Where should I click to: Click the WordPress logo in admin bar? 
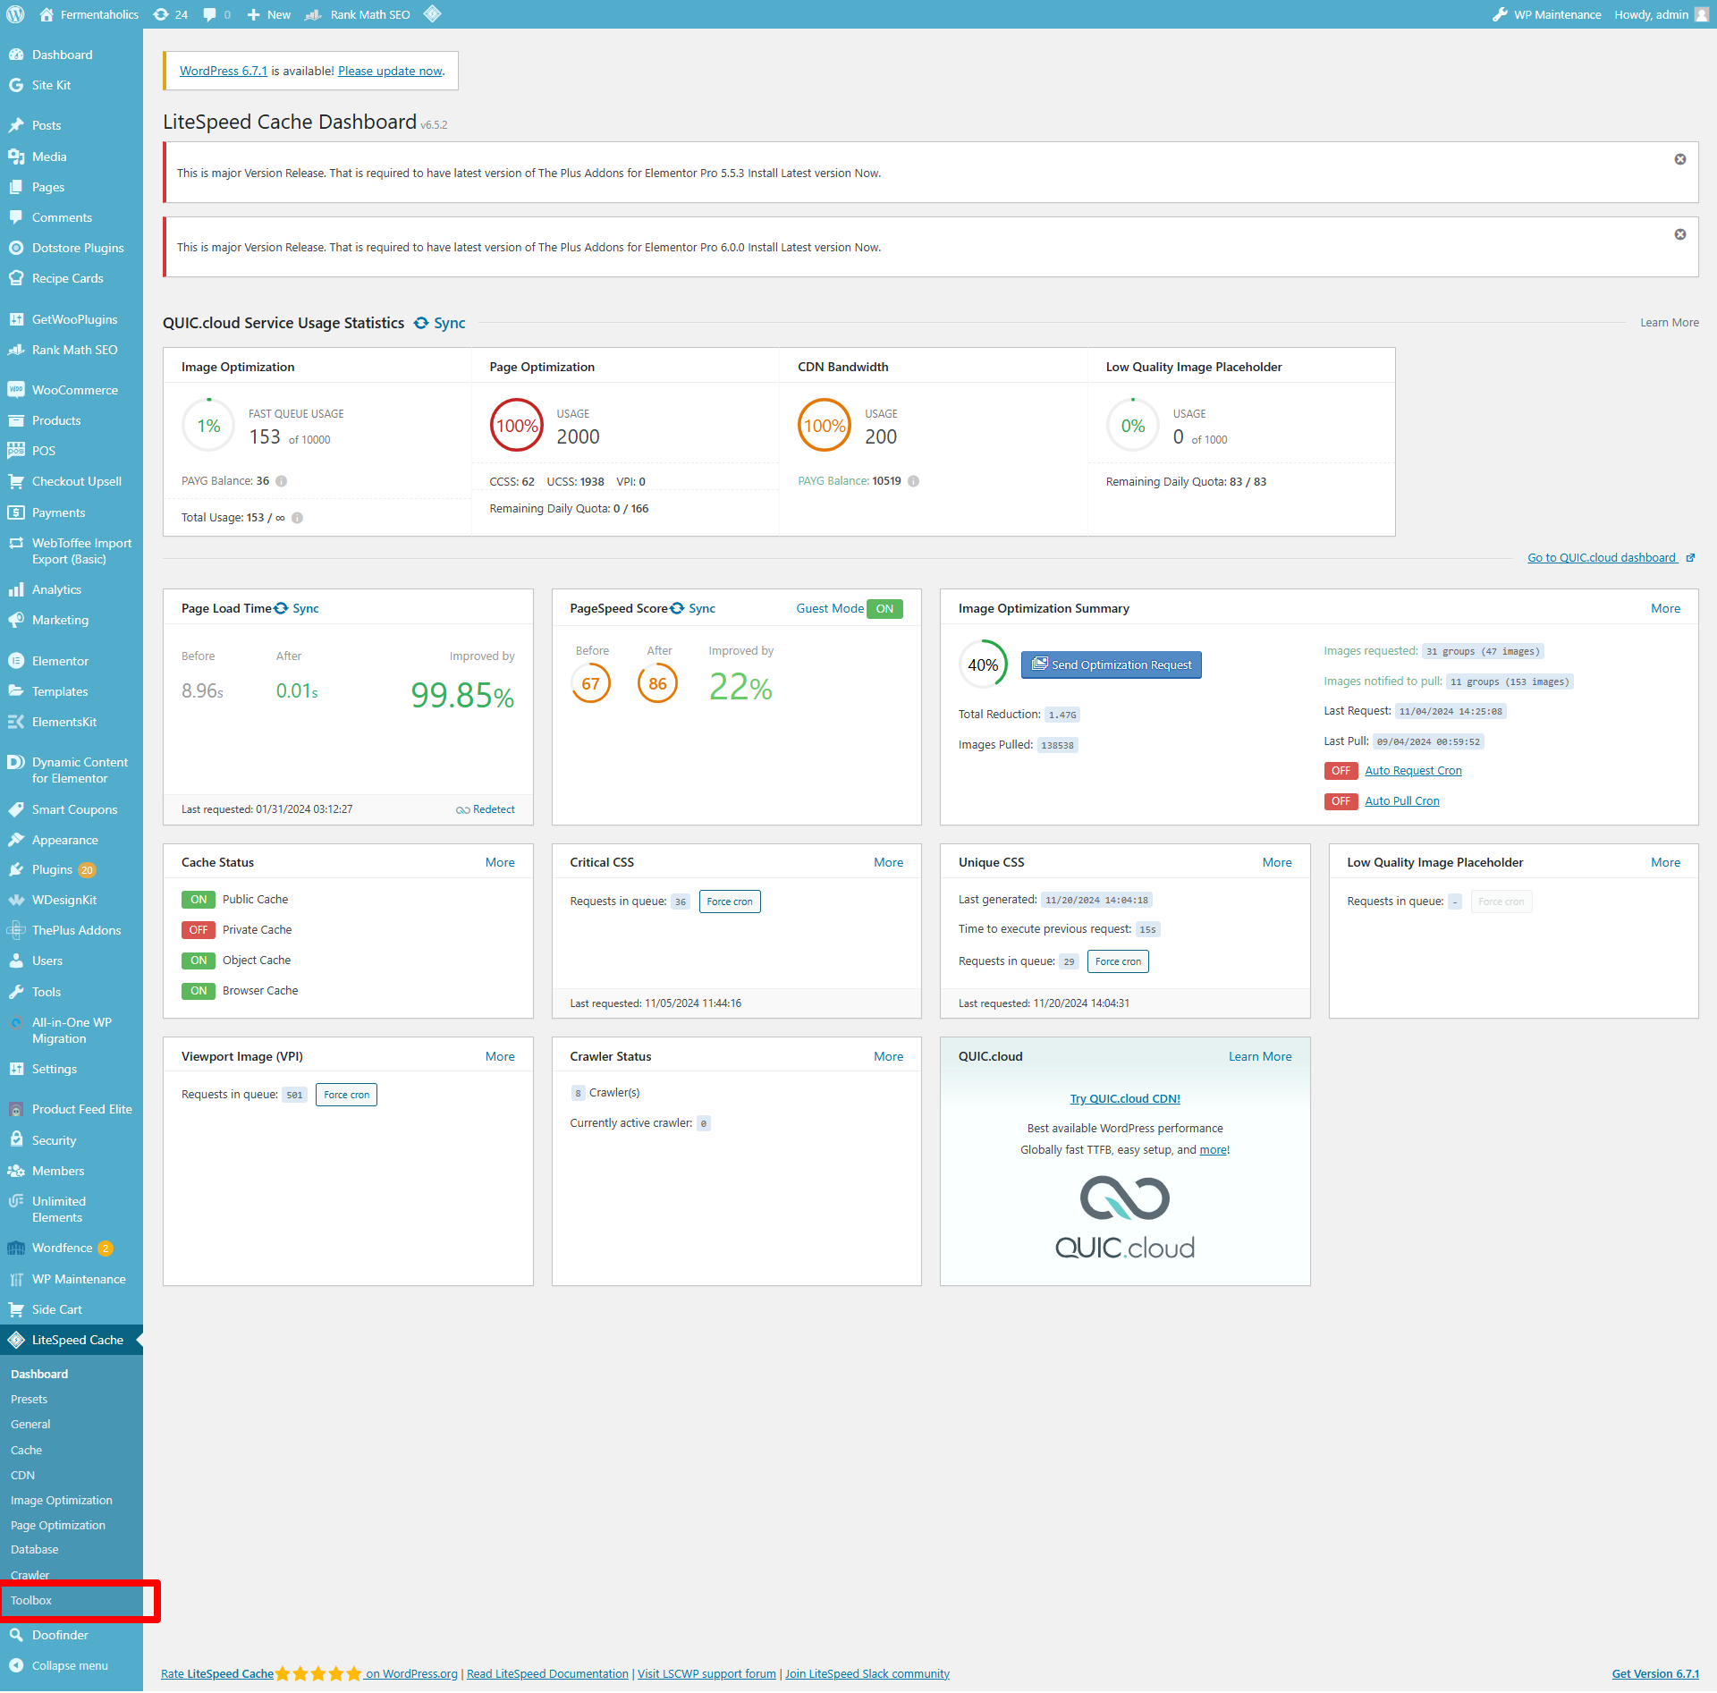15,14
